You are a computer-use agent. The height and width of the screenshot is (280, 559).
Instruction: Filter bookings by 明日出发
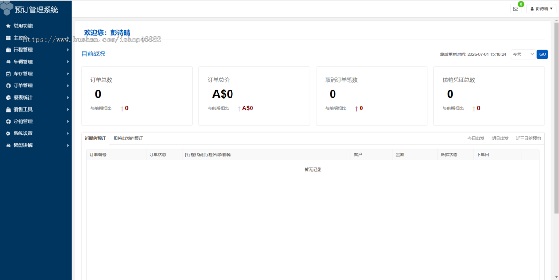500,139
